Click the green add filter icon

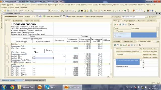(x=115, y=24)
